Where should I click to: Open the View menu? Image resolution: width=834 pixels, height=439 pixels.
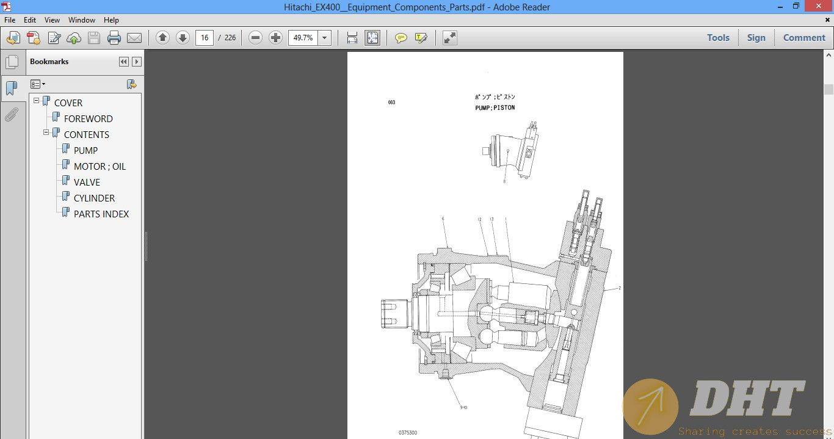[52, 20]
